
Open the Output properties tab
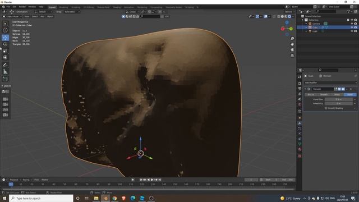[x=300, y=89]
